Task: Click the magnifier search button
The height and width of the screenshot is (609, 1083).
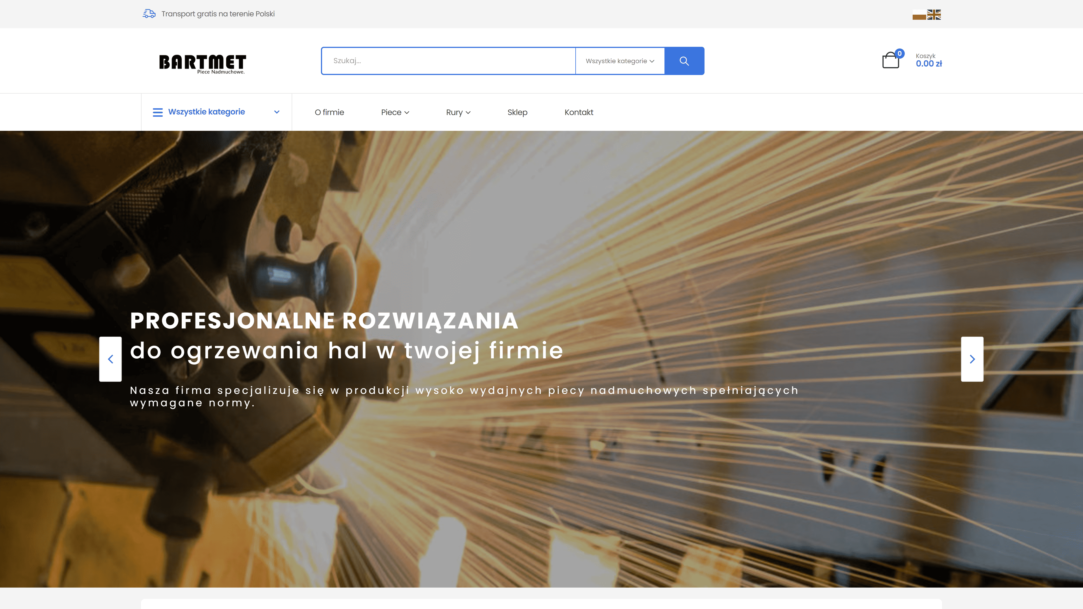Action: click(x=684, y=61)
